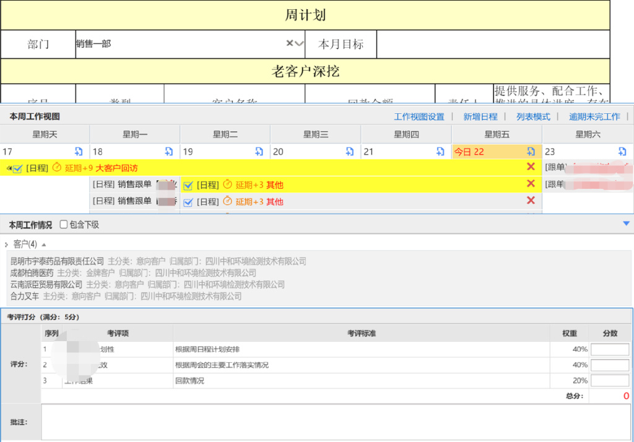Open 工作视图设置 link

coord(419,116)
